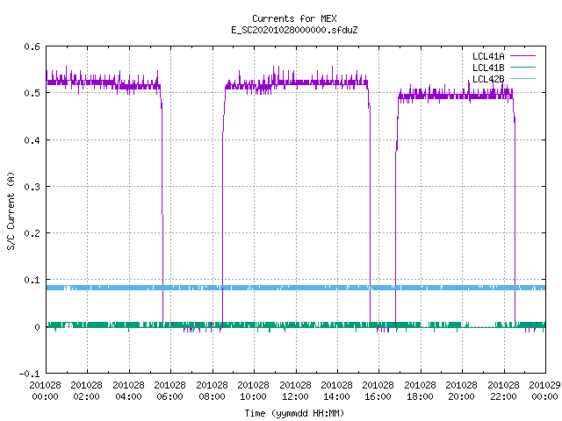Pick the blue LCL42B legend line sample
The height and width of the screenshot is (421, 562).
point(523,78)
